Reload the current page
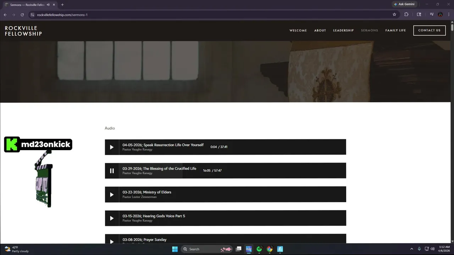454x255 pixels. [x=22, y=15]
